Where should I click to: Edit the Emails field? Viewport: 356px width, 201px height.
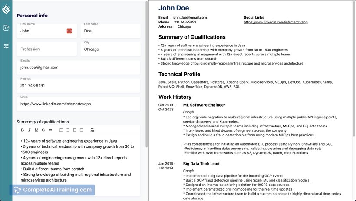coord(78,67)
